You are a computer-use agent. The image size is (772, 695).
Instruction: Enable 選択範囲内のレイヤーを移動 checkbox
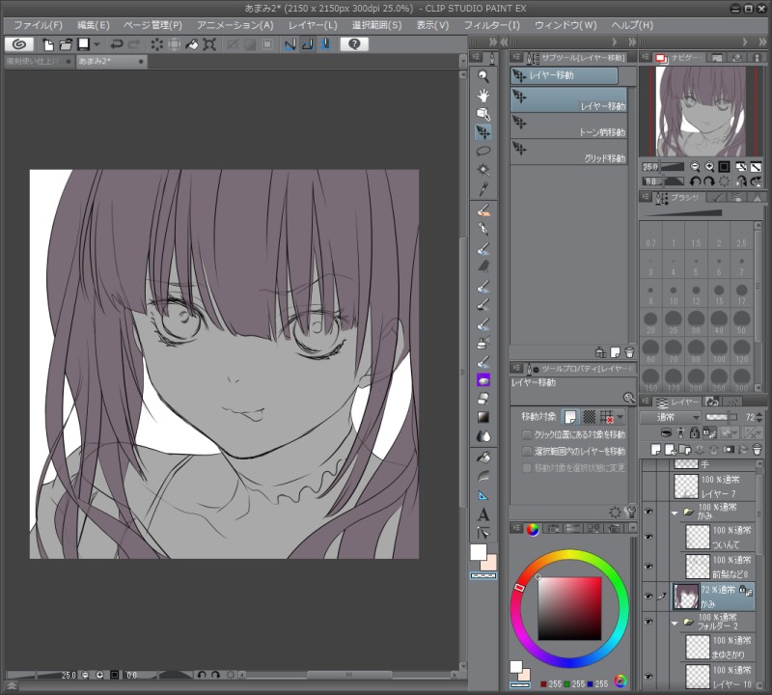click(x=527, y=451)
